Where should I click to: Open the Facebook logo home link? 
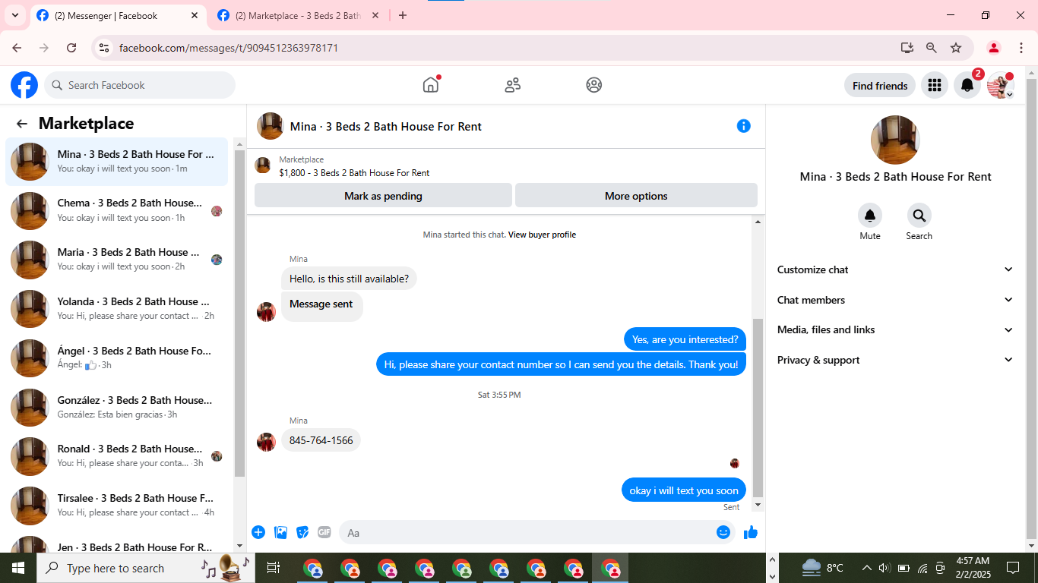tap(24, 85)
